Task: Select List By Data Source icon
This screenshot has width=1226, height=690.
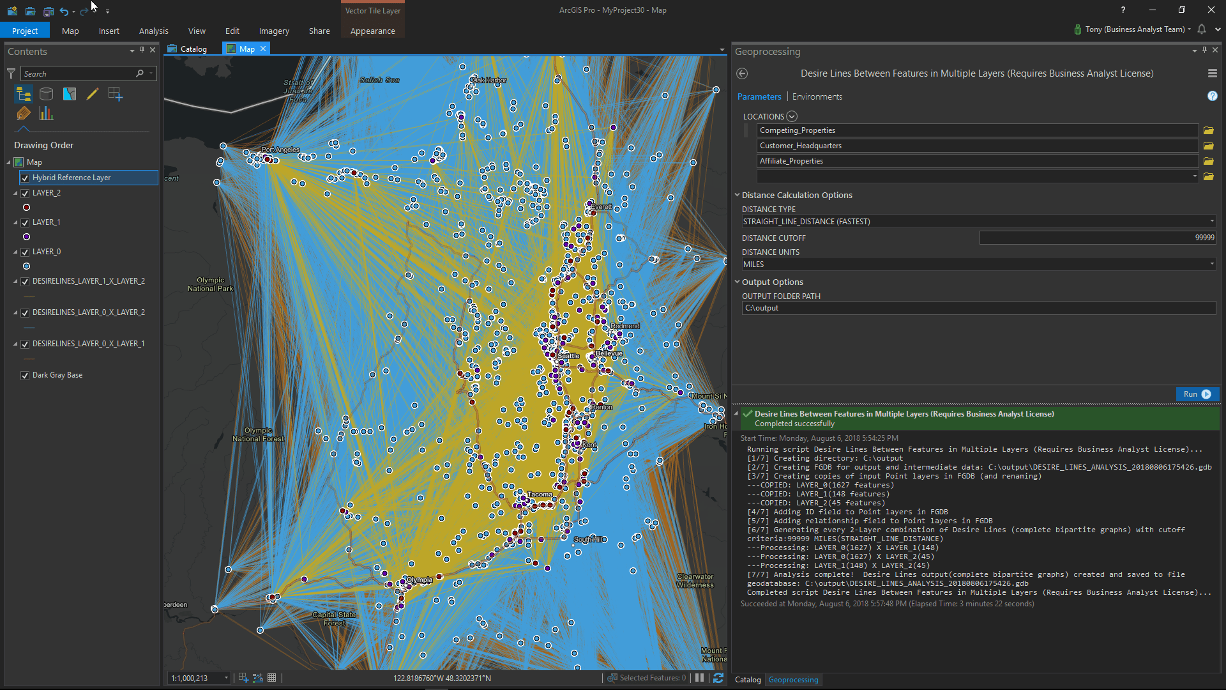Action: 47,95
